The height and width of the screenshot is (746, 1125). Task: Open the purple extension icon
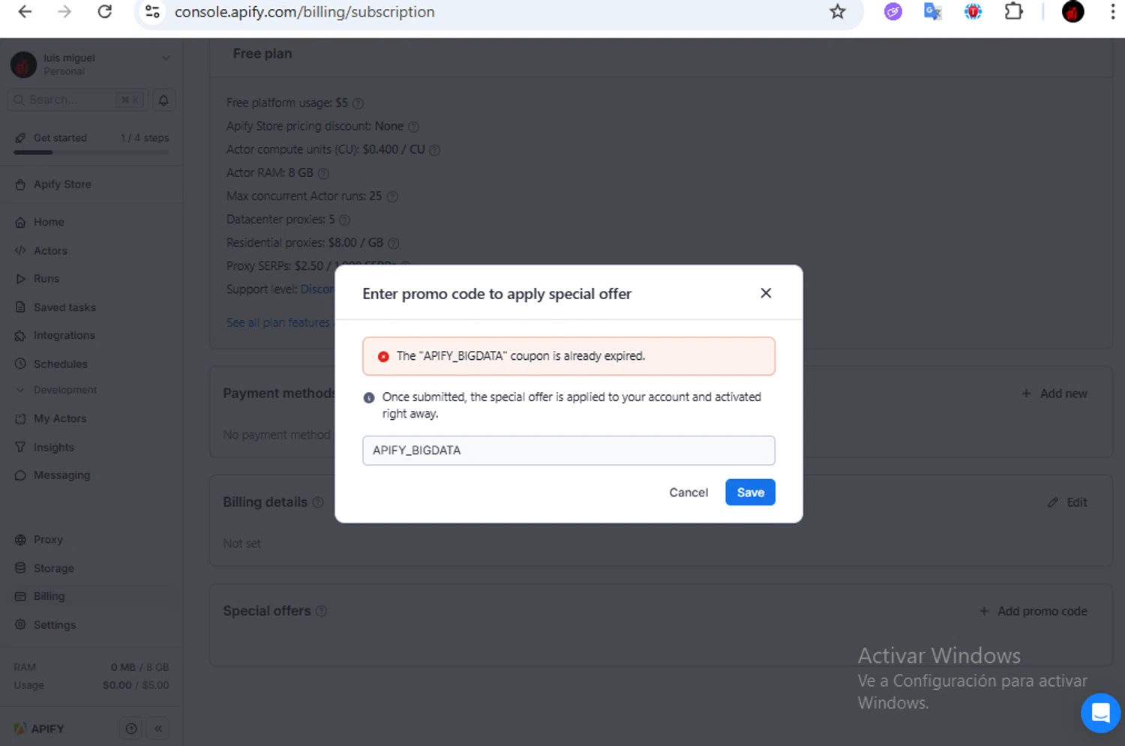click(x=893, y=12)
